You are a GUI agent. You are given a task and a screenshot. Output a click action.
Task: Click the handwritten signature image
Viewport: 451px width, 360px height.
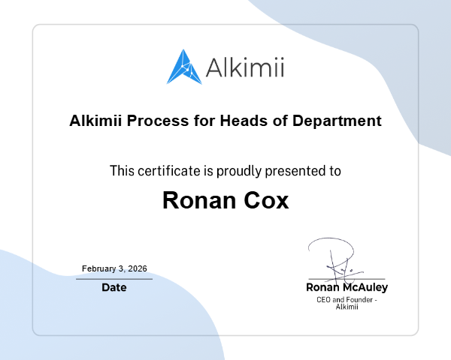(x=336, y=260)
